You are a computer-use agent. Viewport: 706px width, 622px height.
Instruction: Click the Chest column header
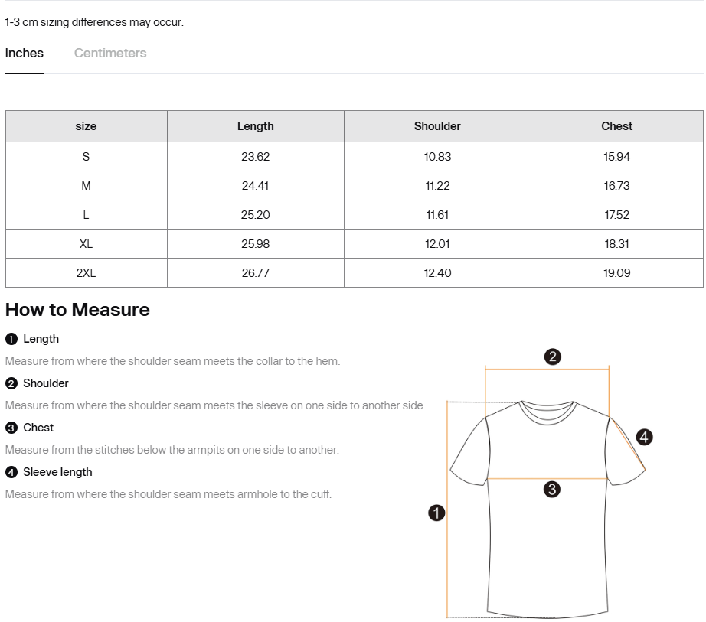tap(616, 126)
